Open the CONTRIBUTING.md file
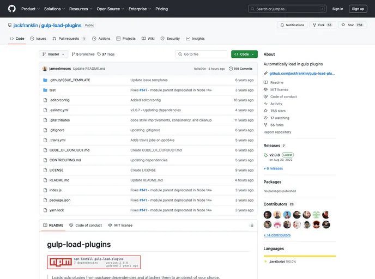The width and height of the screenshot is (375, 279). 65,160
